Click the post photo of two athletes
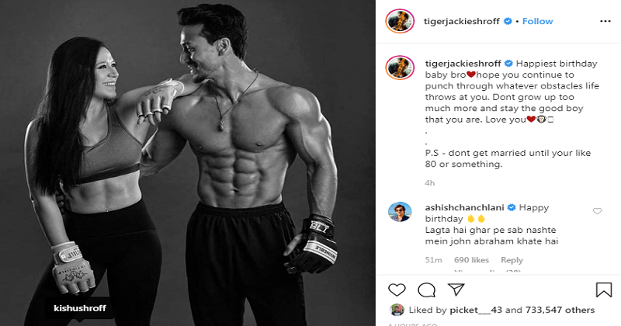 [188, 163]
